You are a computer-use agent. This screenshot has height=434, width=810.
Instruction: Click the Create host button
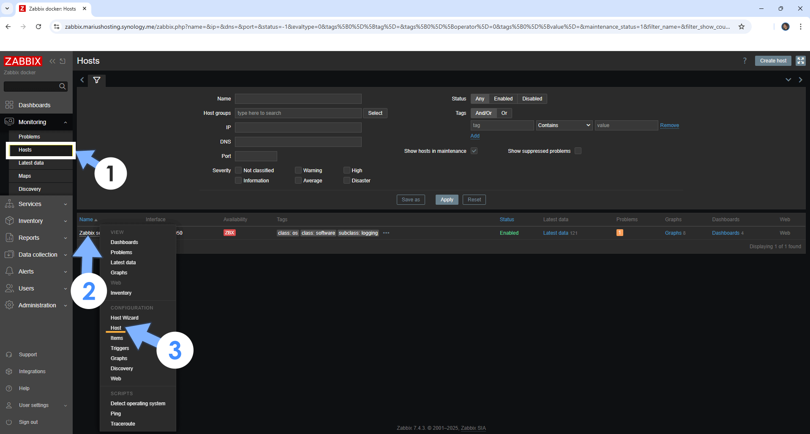tap(773, 61)
